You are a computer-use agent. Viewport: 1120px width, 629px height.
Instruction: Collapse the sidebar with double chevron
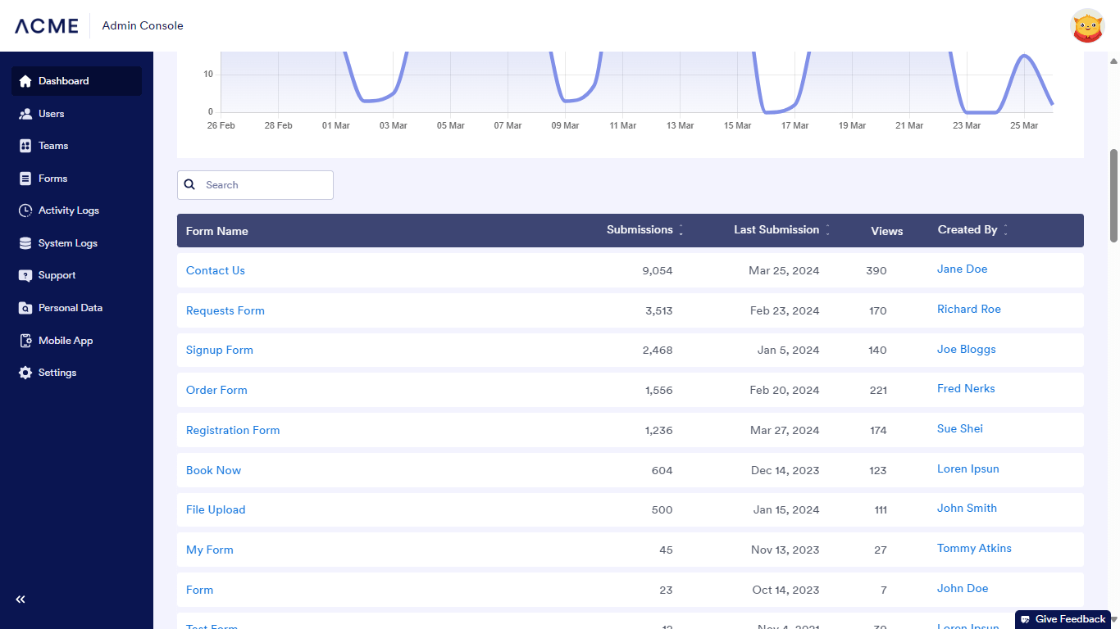[20, 600]
